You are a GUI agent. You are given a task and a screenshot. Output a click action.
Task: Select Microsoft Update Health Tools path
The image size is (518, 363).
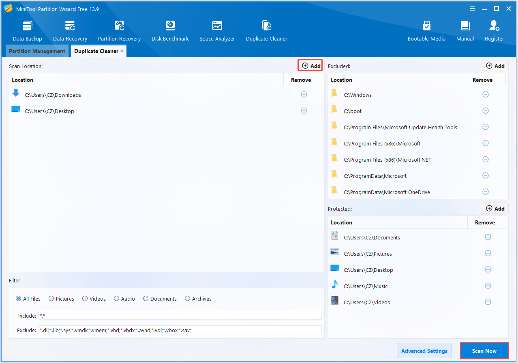click(x=417, y=127)
